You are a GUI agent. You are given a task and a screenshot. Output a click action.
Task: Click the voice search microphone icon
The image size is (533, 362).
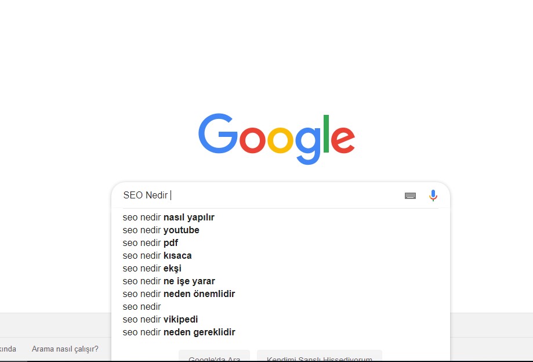[x=433, y=196]
